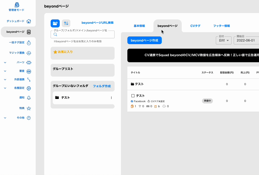Focus the group/folder/domain search field

[x=83, y=34]
